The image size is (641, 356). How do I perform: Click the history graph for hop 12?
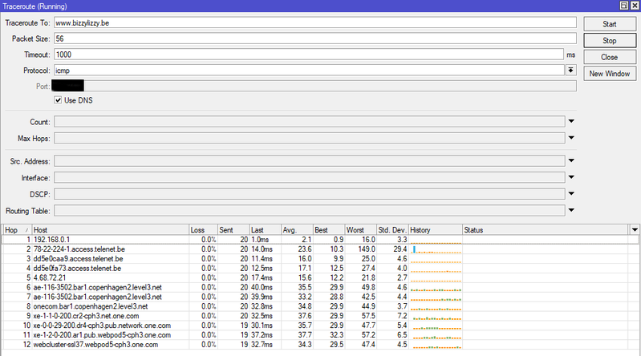436,345
